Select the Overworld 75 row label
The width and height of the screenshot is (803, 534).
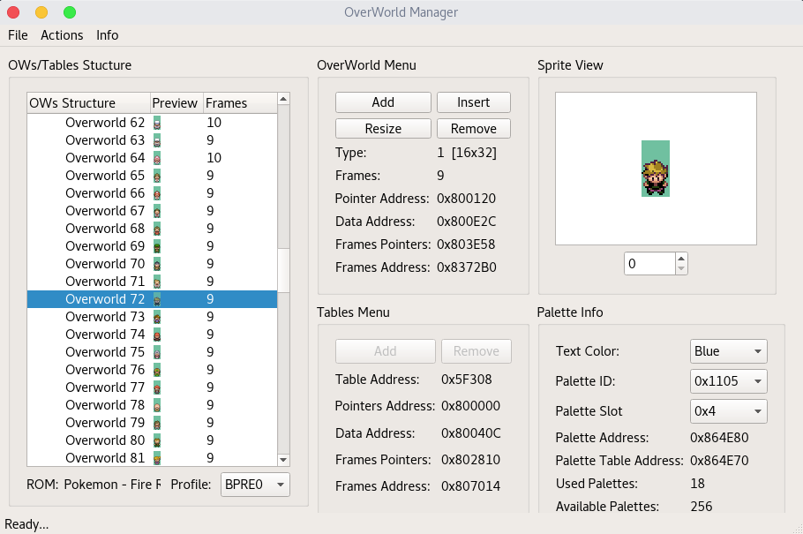click(105, 352)
